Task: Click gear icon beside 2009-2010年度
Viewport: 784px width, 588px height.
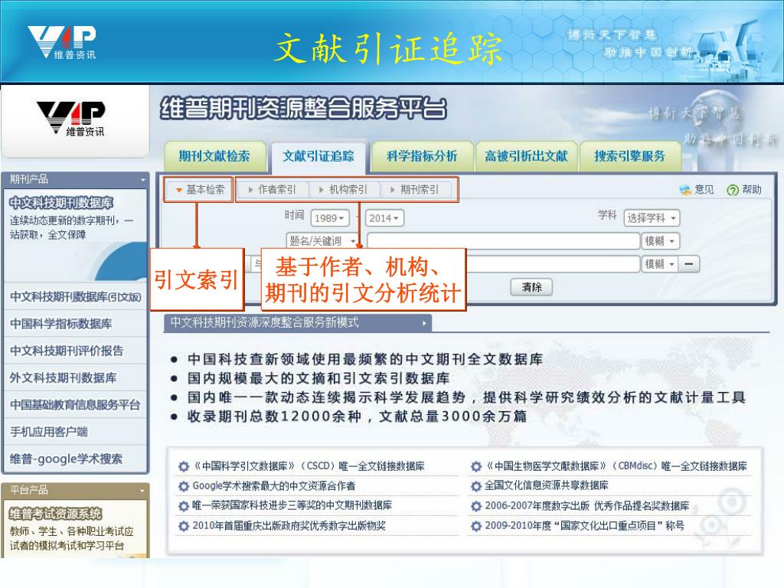Action: 476,526
